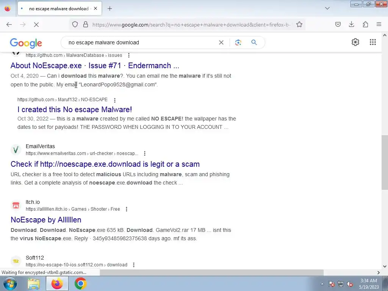The image size is (388, 291).
Task: Click the Google logo
Action: click(x=26, y=43)
